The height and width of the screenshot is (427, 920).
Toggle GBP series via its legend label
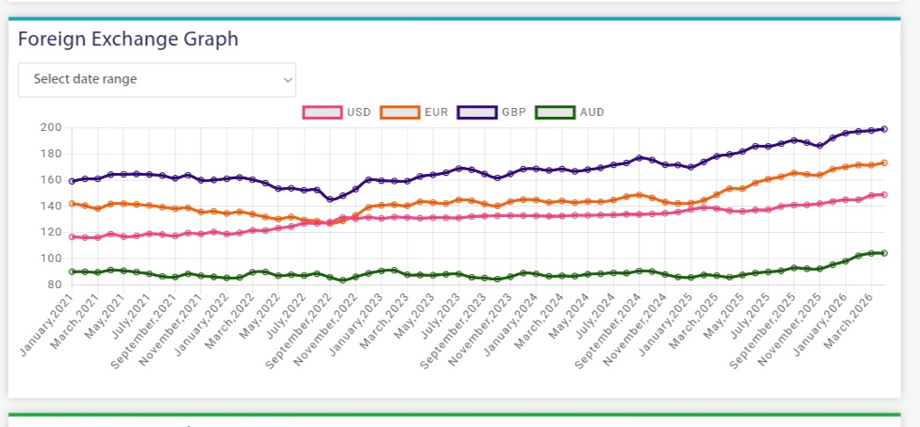(x=513, y=112)
